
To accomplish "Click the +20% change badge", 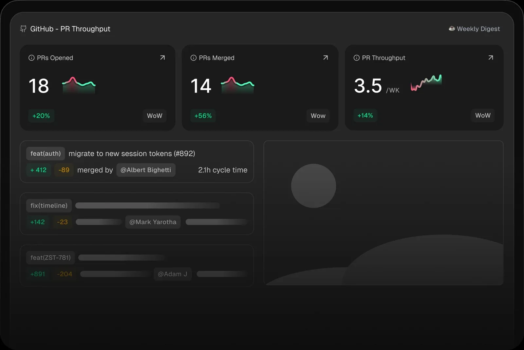I will [41, 116].
